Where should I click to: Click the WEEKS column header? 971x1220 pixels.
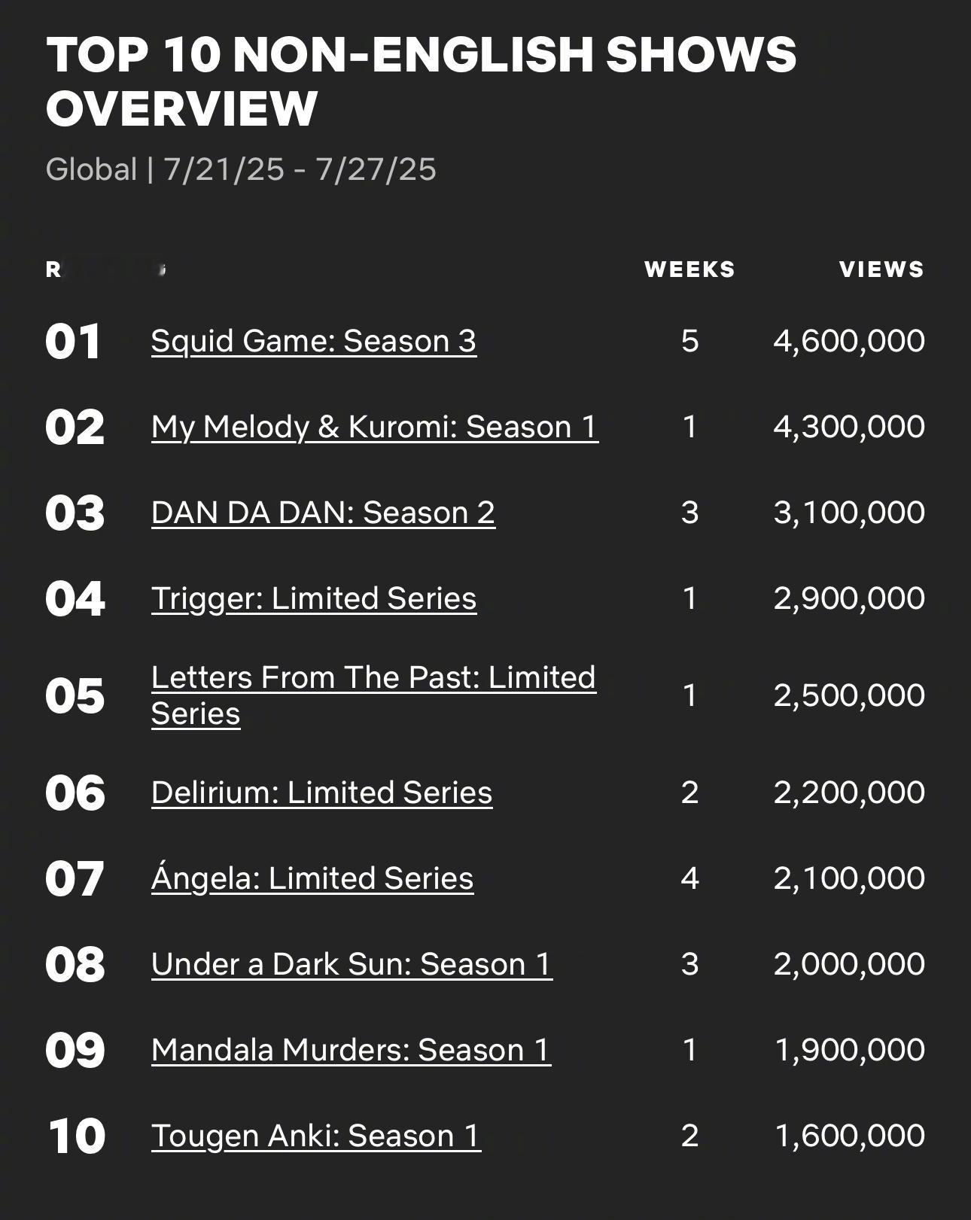pyautogui.click(x=689, y=269)
